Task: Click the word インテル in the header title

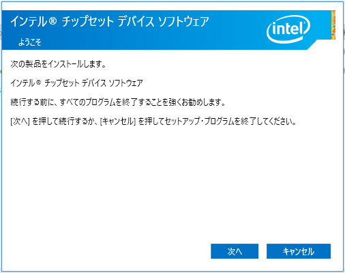Action: pyautogui.click(x=29, y=22)
